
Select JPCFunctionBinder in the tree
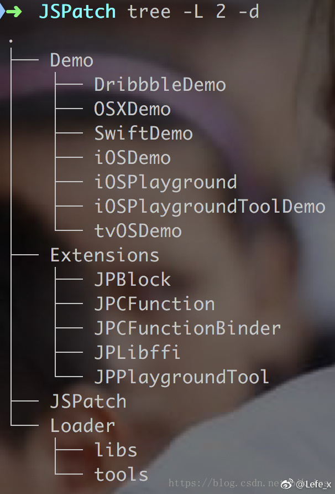[x=187, y=328]
